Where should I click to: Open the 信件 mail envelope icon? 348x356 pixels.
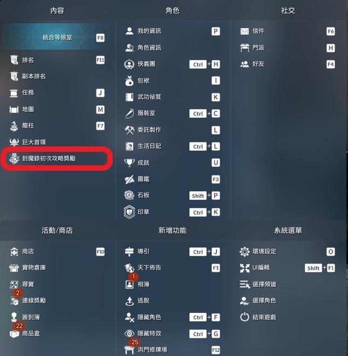[x=244, y=31]
